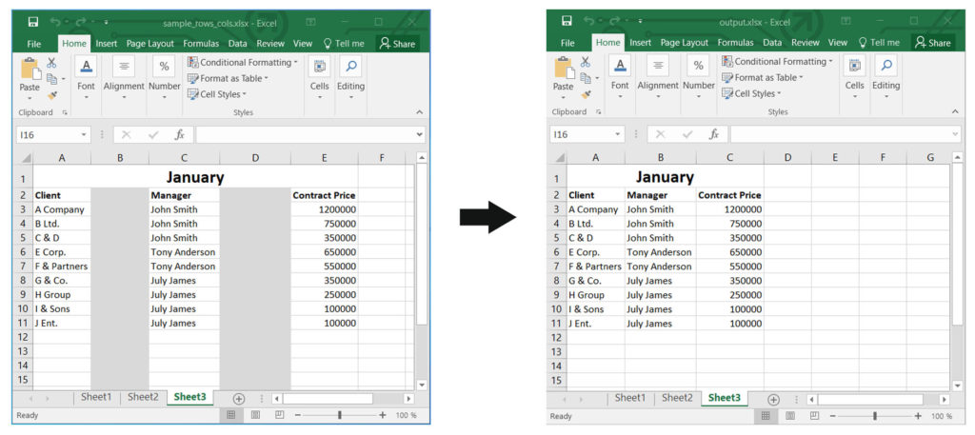This screenshot has width=975, height=435.
Task: Enable Normal view in sample_rows_cols.xlsx status bar
Action: [229, 416]
